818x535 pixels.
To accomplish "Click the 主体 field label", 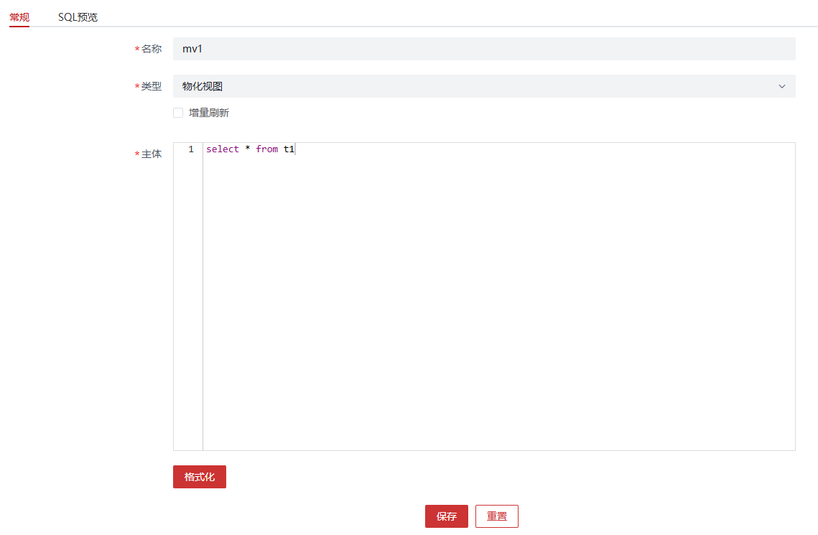I will 151,154.
